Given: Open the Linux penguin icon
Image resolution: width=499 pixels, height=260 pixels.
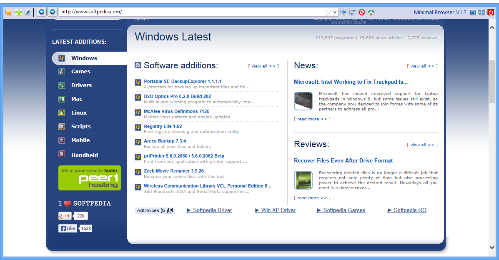Looking at the screenshot, I should 62,112.
